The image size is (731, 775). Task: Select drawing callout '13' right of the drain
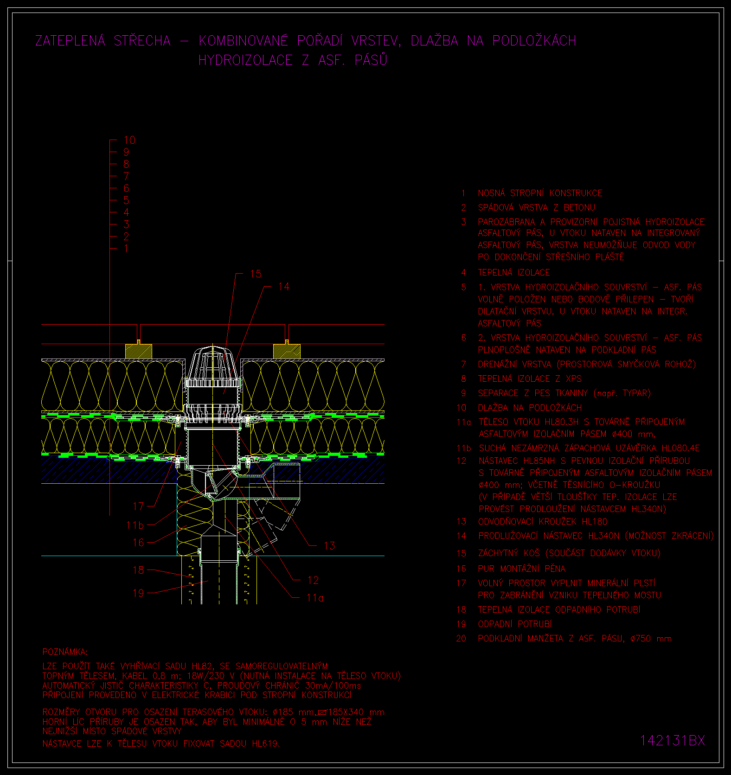329,545
